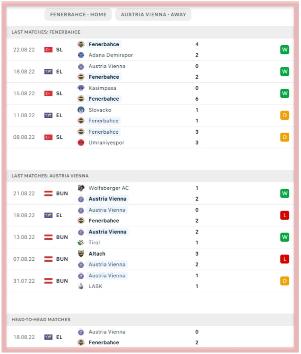Click the Kasimpasa team logo

pos(81,88)
